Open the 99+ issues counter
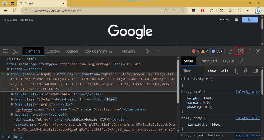This screenshot has height=140, width=264. click(217, 51)
